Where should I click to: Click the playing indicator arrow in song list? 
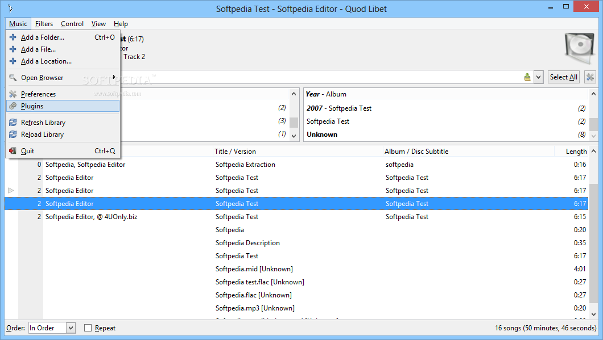point(11,190)
